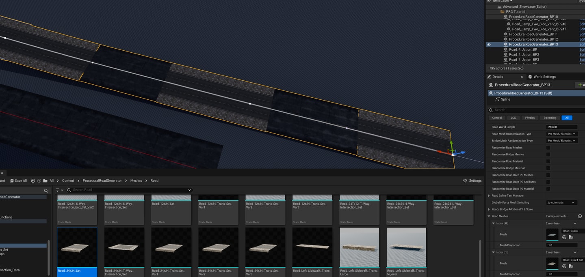Select the Road_Left_Sidewalk_Trans_Large thumbnail
This screenshot has height=277, width=585.
(x=360, y=247)
